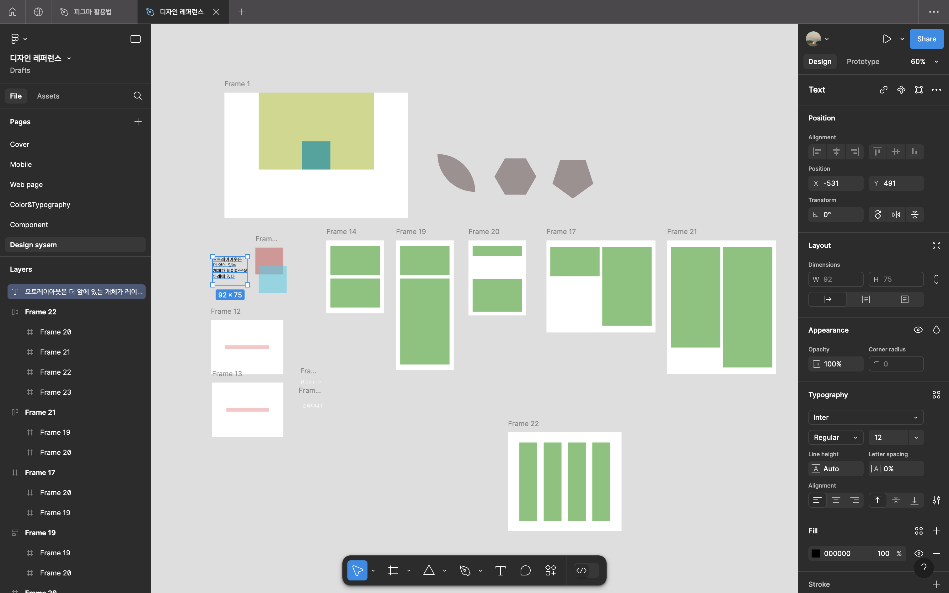
Task: Toggle Dev Mode switch in toolbar
Action: pyautogui.click(x=586, y=570)
